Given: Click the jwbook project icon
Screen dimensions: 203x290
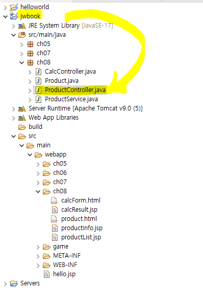Looking at the screenshot, I should [x=14, y=16].
